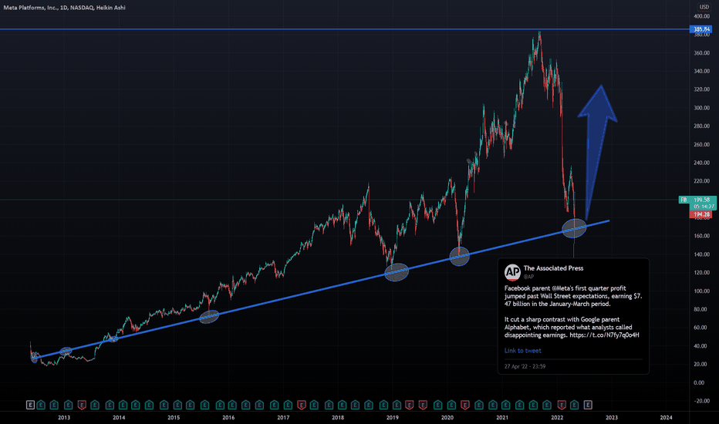Click the blue 385.84 price line label

[701, 29]
